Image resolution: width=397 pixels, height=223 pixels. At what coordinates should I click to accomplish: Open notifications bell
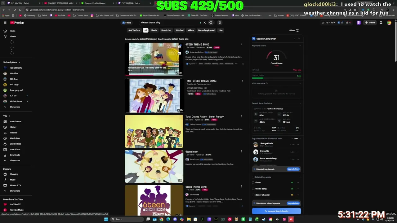tap(381, 23)
